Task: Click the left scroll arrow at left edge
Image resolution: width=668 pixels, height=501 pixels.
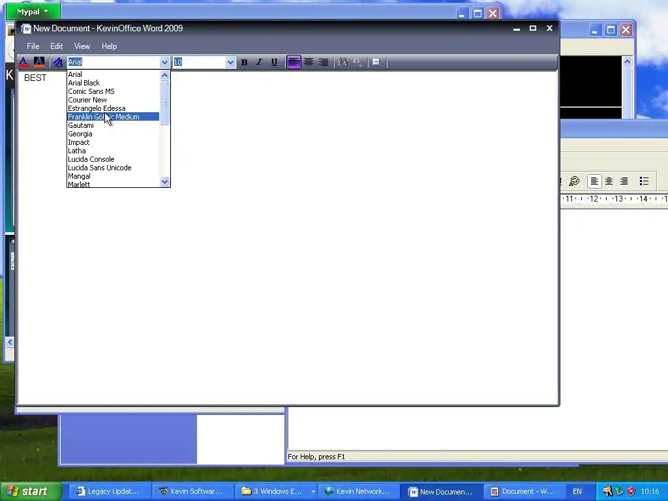Action: (x=10, y=342)
